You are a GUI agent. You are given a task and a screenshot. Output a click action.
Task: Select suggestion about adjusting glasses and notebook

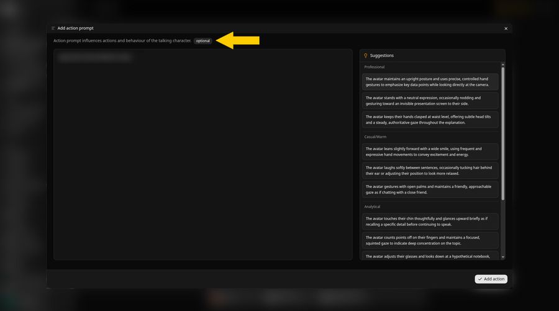point(430,256)
